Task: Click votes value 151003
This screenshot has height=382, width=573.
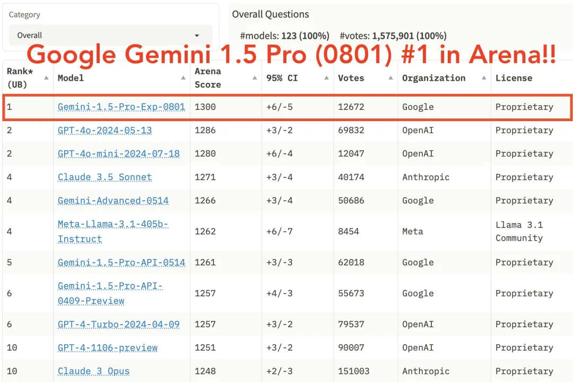Action: 354,371
